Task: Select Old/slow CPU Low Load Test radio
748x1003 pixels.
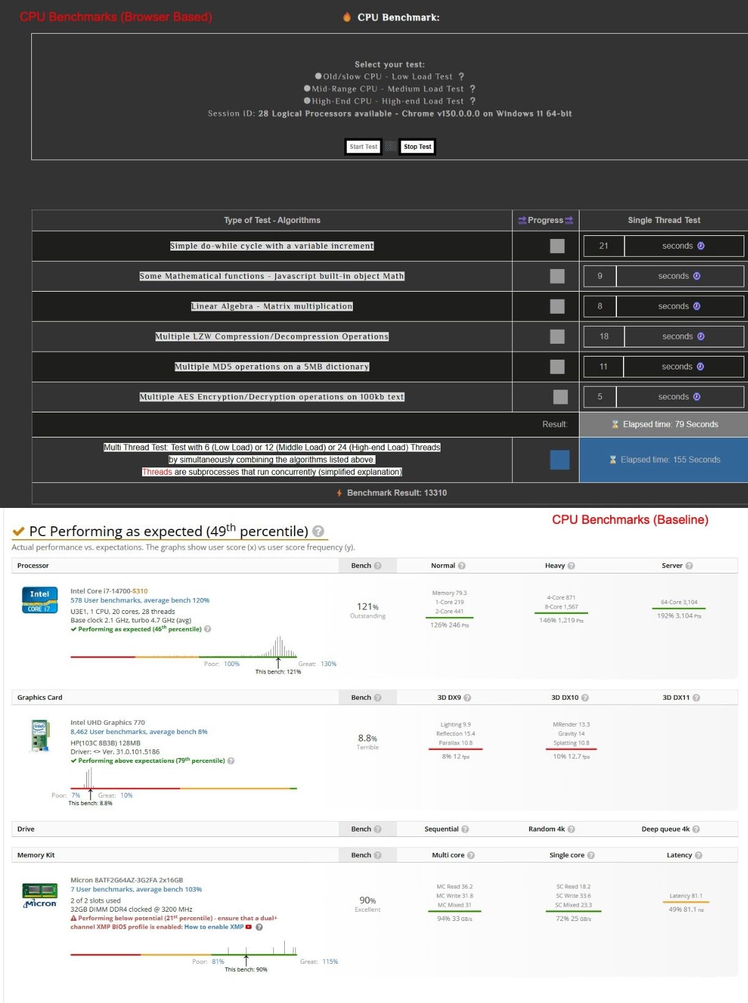Action: tap(318, 77)
